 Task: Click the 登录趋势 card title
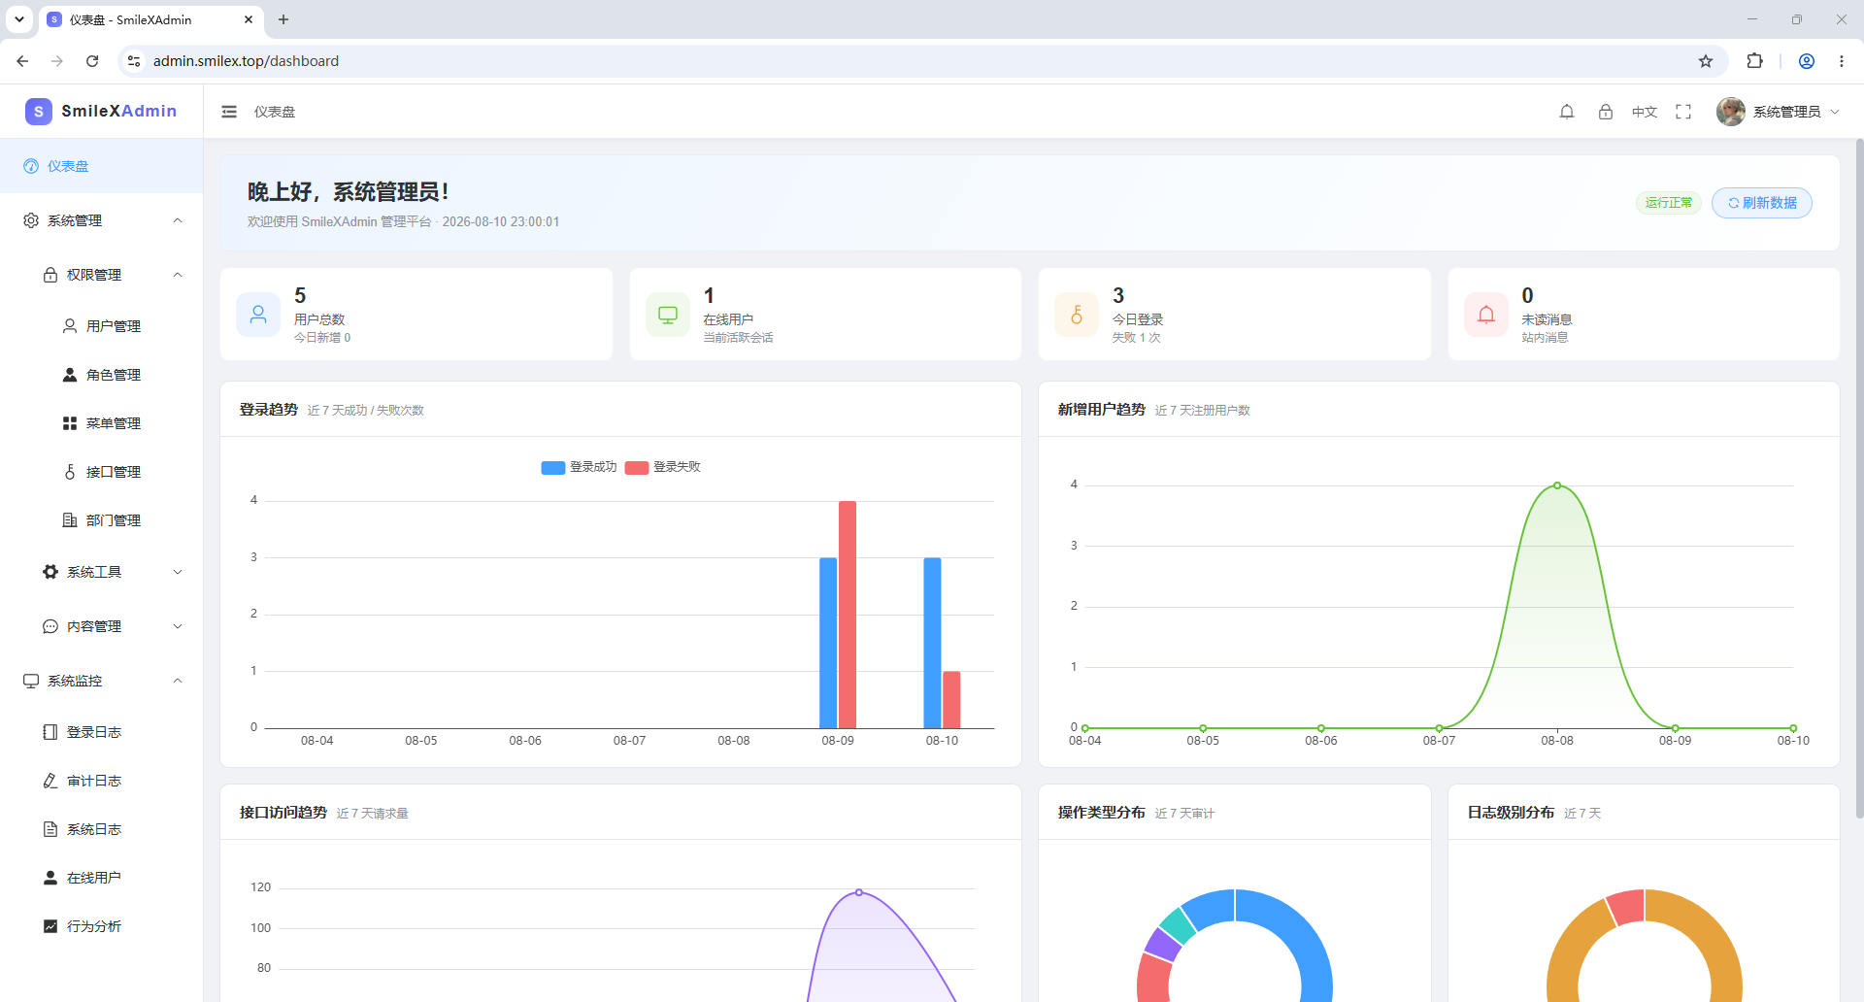pos(269,410)
